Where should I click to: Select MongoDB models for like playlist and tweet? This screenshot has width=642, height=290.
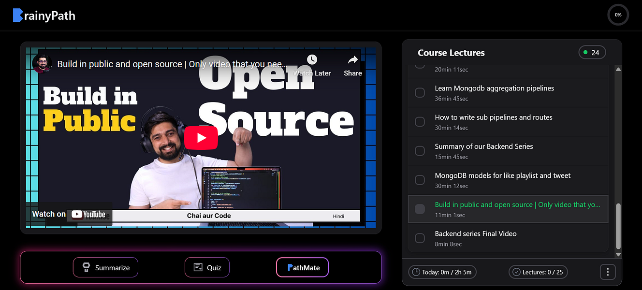click(x=502, y=175)
